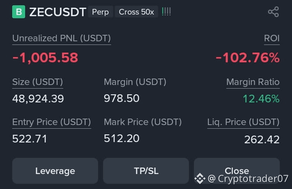Tap the Cross 50x margin mode tag
Viewport: 292px width, 189px height.
coord(136,12)
